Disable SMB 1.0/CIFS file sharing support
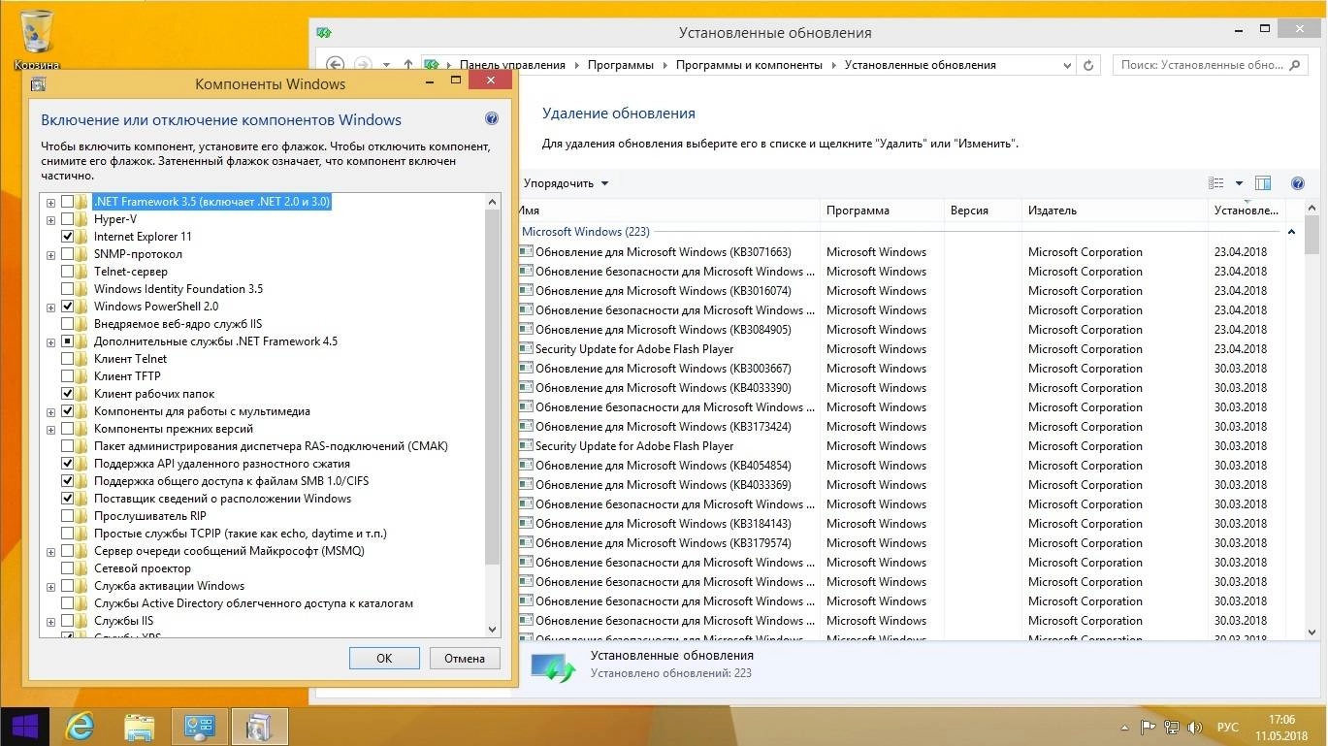Viewport: 1328px width, 746px height. [x=67, y=481]
